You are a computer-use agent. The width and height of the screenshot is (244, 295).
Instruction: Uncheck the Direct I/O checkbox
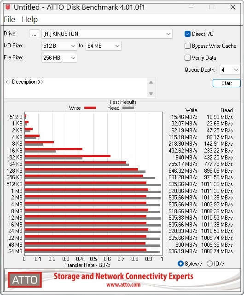click(187, 34)
